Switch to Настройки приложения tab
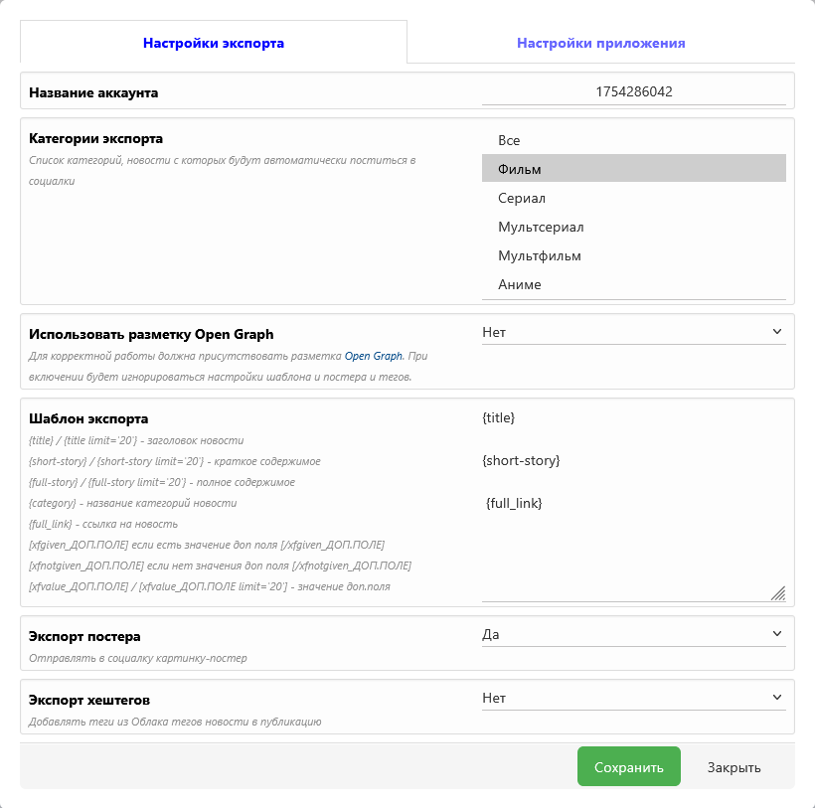The height and width of the screenshot is (808, 815). pyautogui.click(x=601, y=43)
